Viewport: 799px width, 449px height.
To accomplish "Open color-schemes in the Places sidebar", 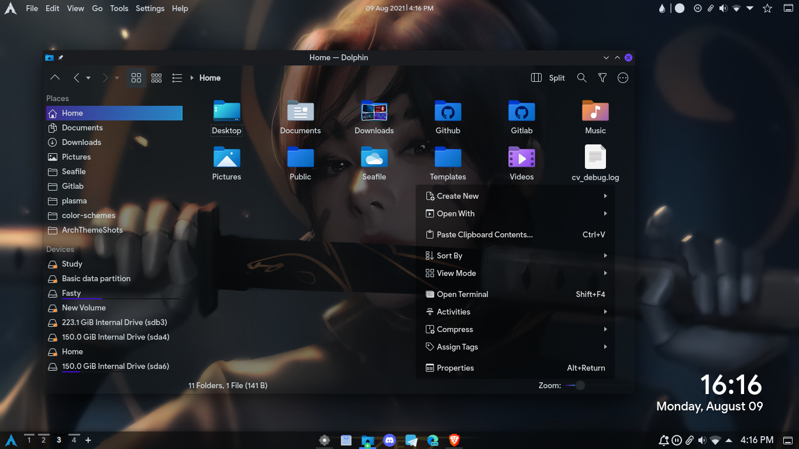I will point(114,215).
